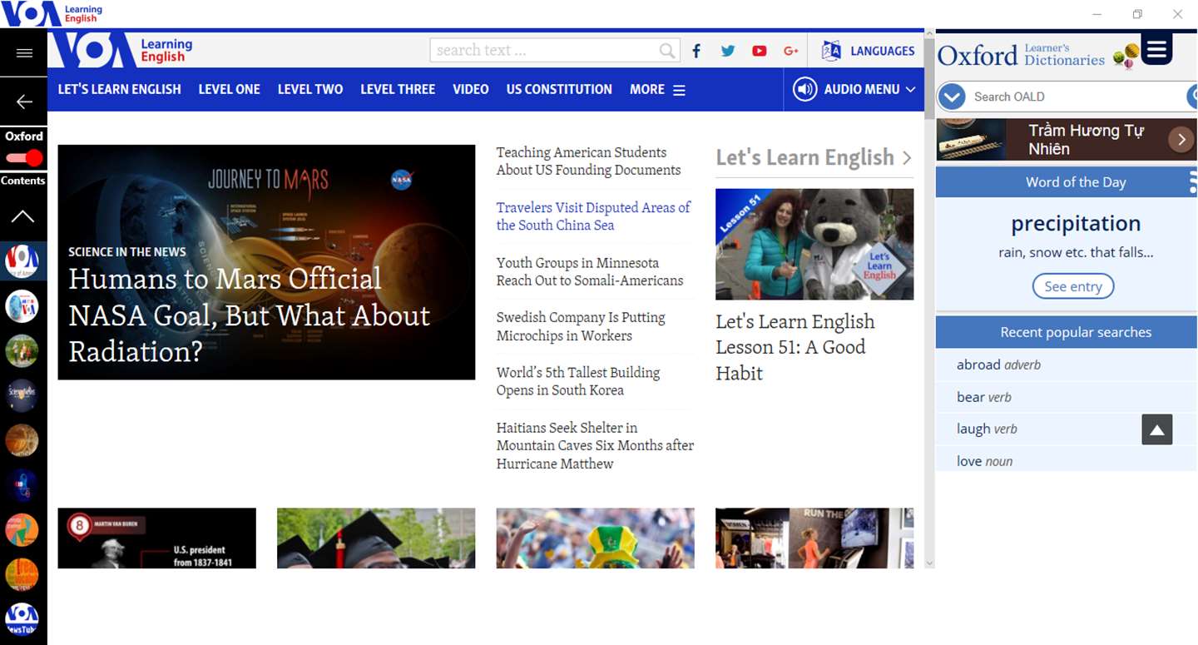1198x645 pixels.
Task: Expand the MORE navigation menu
Action: tap(657, 89)
